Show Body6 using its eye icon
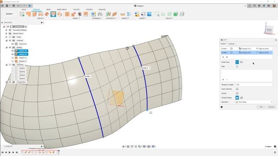 point(13,61)
